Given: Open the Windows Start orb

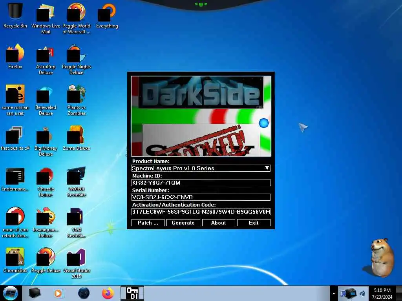Looking at the screenshot, I should 11,293.
